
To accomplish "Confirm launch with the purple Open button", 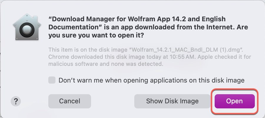I will (235, 101).
